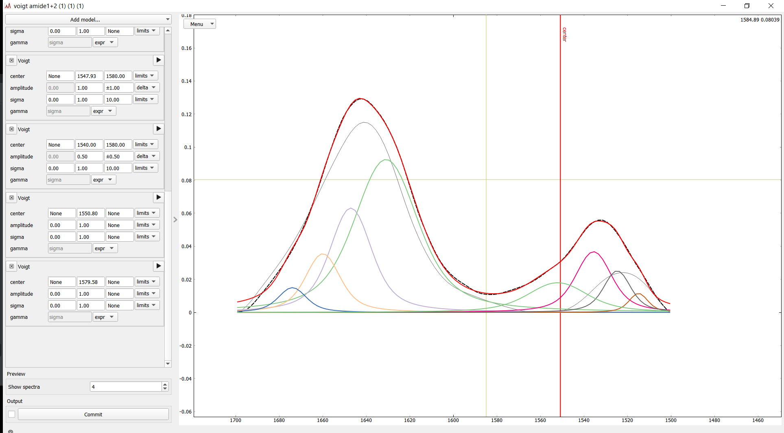Click the application logo in the title bar

(7, 6)
